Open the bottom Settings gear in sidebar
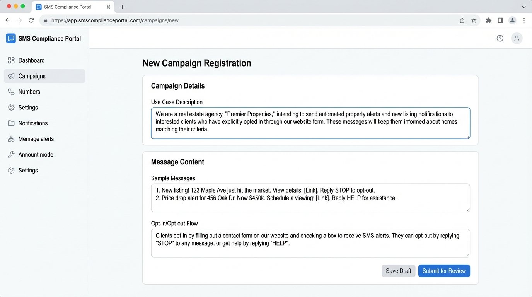 (28, 170)
